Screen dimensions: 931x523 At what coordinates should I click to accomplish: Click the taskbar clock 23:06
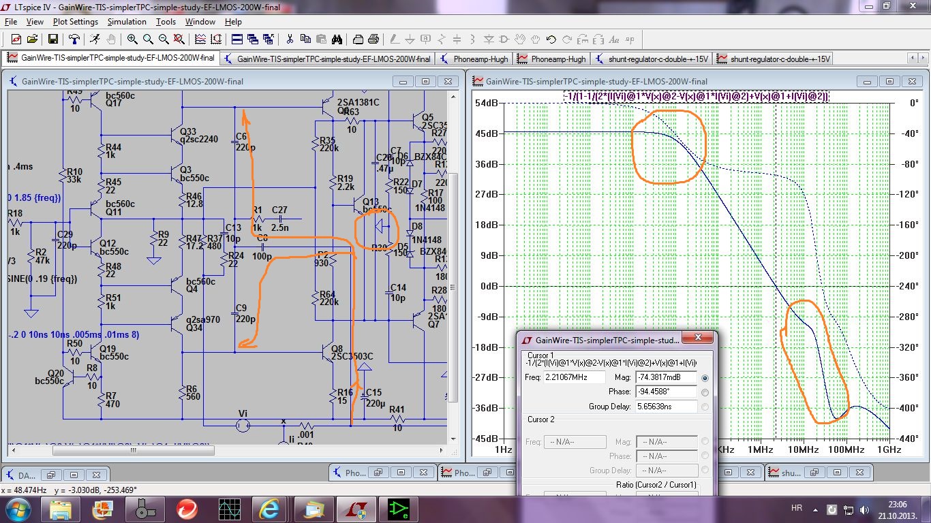click(x=898, y=505)
